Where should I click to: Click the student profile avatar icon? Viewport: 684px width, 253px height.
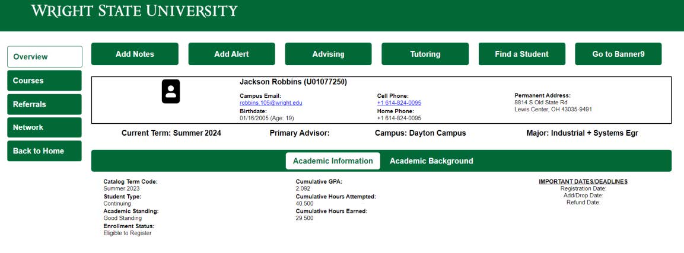[171, 92]
